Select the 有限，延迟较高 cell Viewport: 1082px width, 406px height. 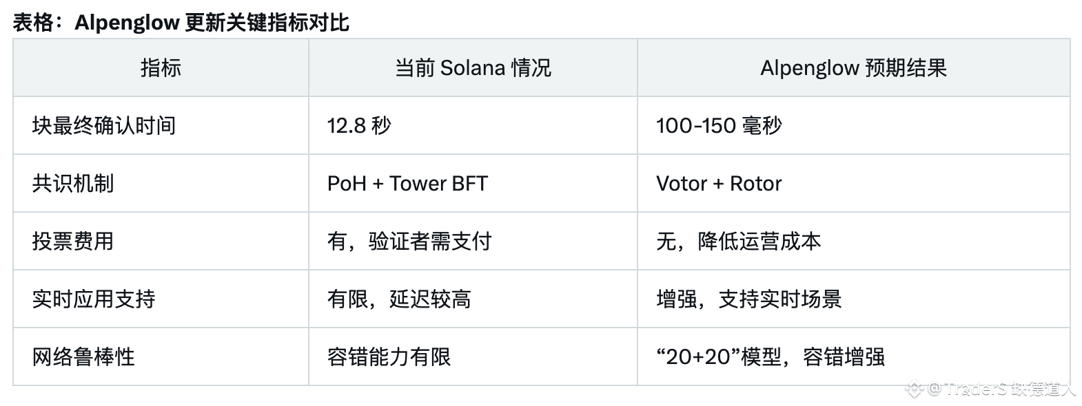point(473,299)
